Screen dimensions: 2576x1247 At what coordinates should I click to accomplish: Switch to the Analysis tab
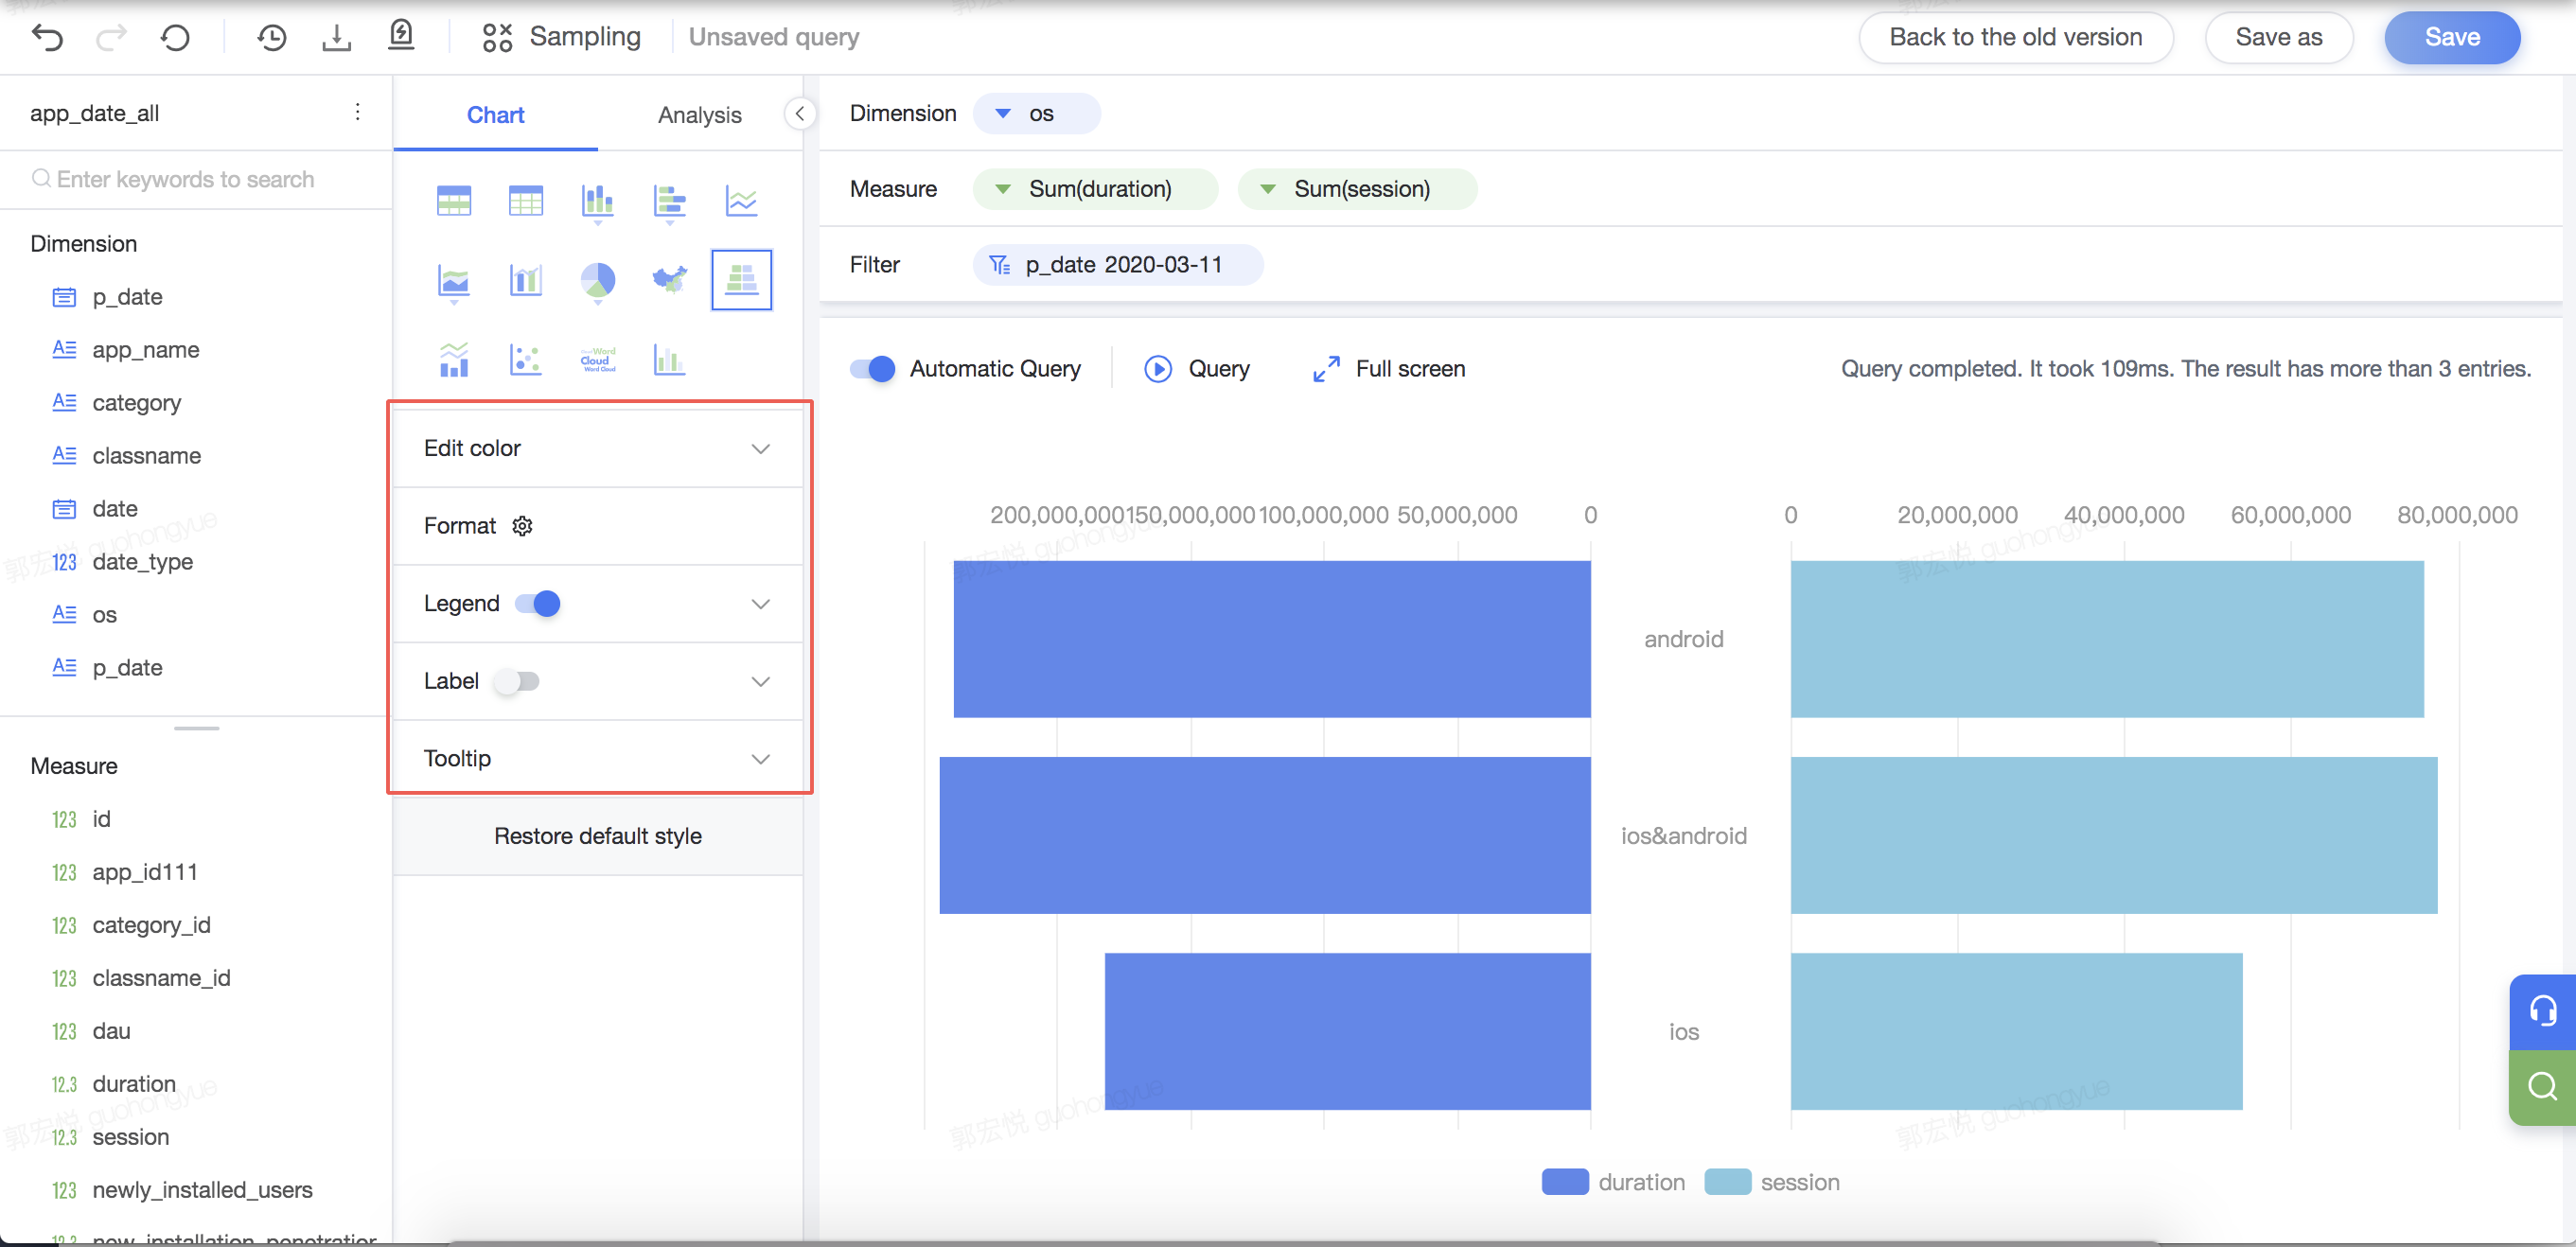click(x=700, y=115)
